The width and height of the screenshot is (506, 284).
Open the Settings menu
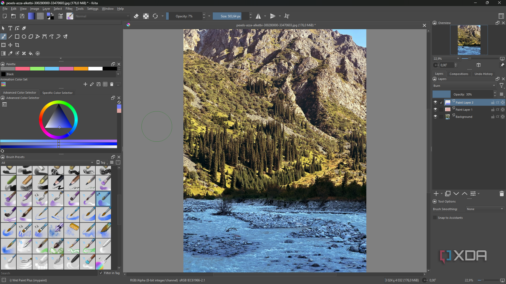93,9
